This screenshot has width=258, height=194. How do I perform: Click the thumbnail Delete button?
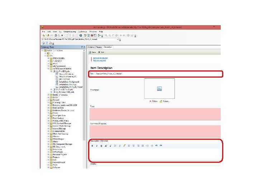coord(153,101)
